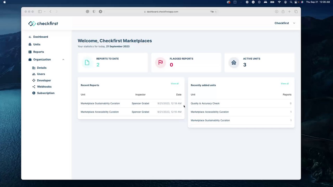Open the Apple menu
Viewport: 333px width, 187px height.
point(4,2)
